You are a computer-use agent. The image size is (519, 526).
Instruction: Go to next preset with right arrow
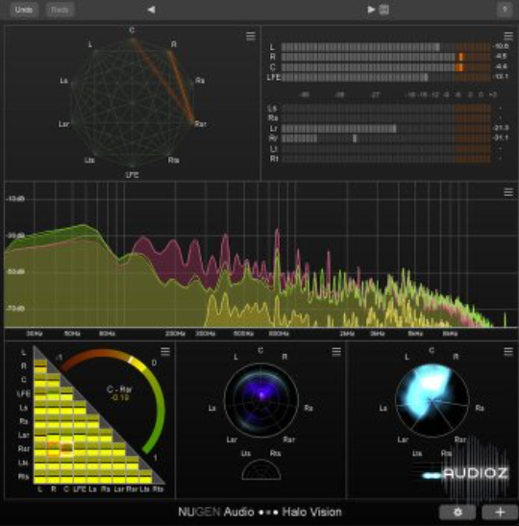(371, 10)
